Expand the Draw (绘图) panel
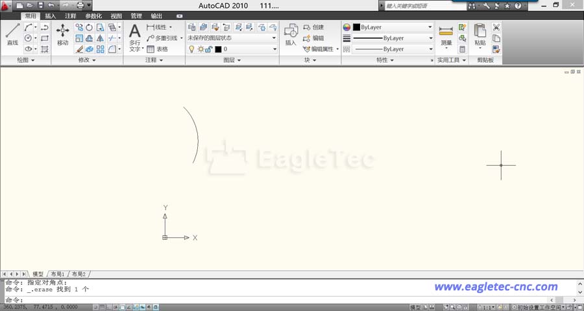584x311 pixels. coord(25,60)
